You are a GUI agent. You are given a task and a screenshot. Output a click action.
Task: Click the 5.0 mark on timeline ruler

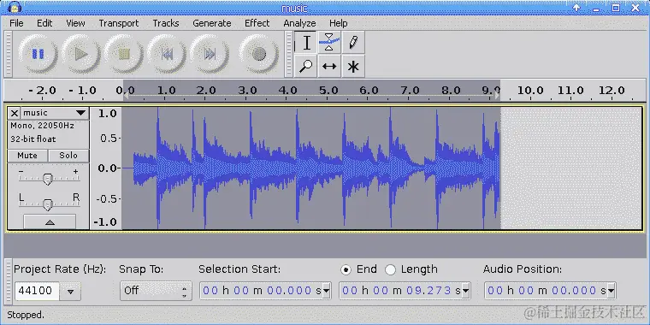(x=328, y=91)
